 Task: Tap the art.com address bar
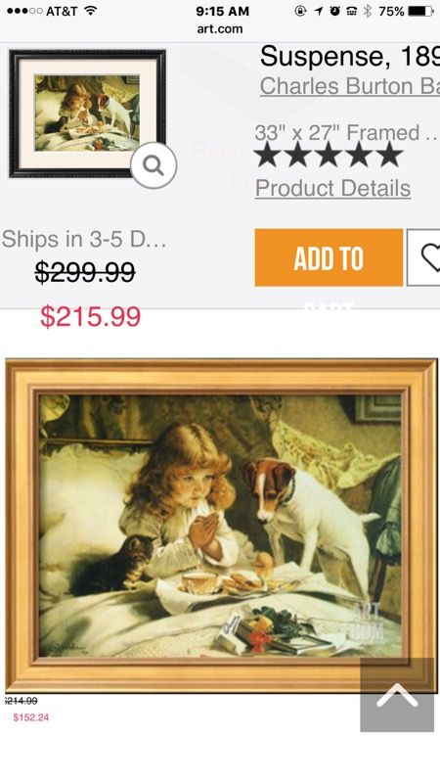pyautogui.click(x=220, y=29)
